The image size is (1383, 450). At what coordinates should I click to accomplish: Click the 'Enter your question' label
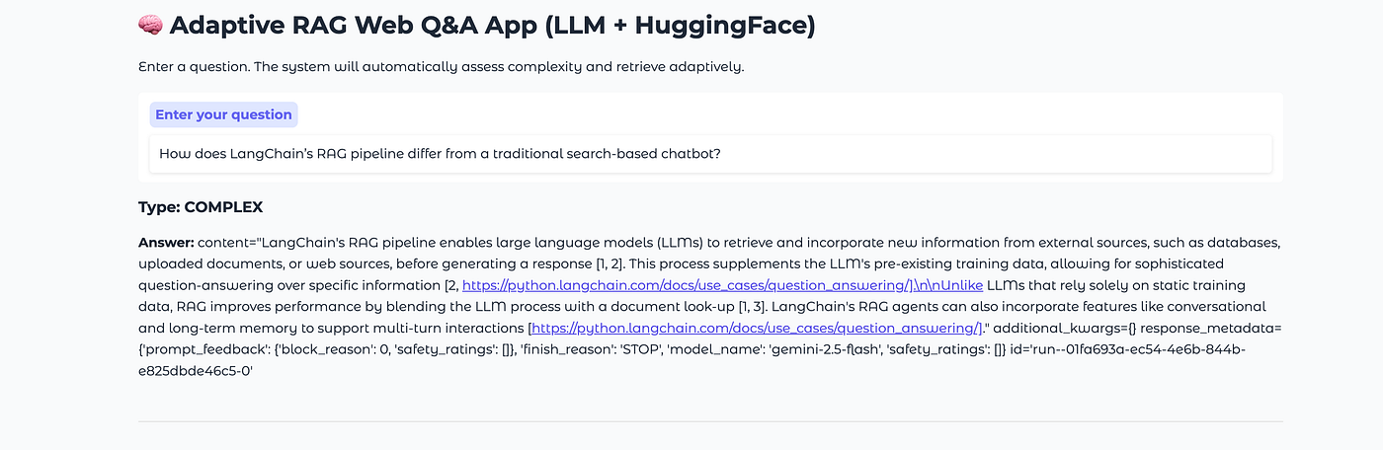tap(223, 114)
